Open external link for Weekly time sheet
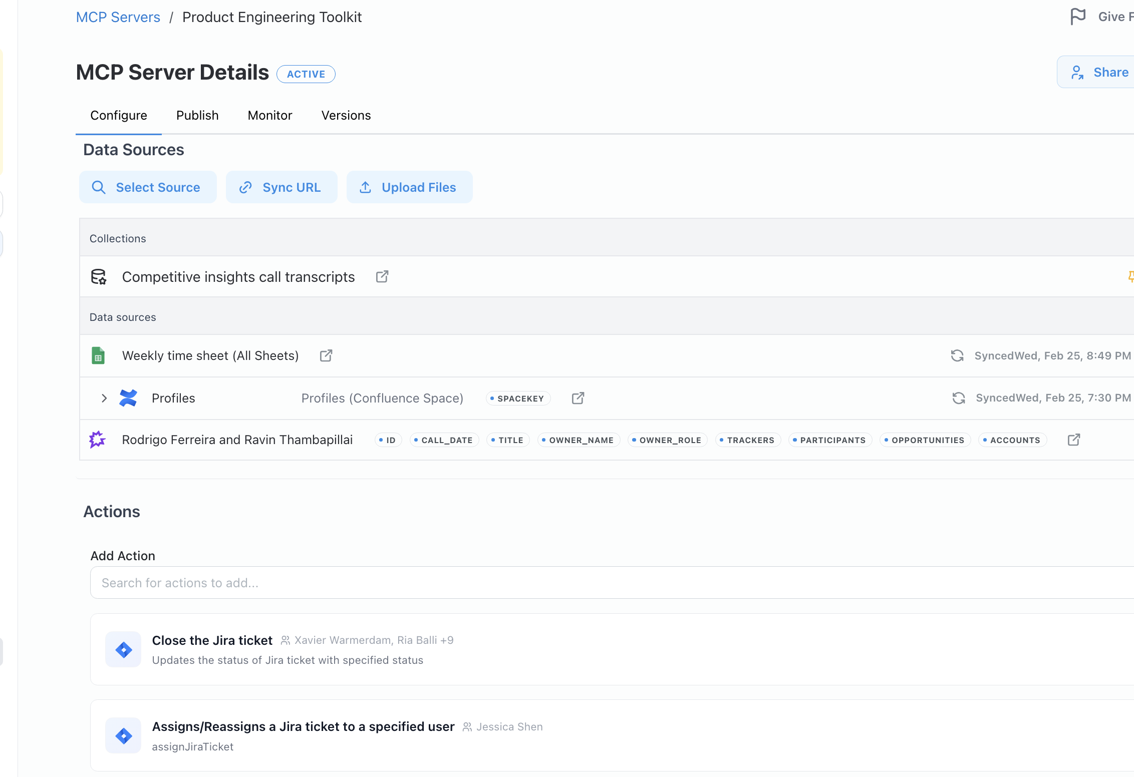The image size is (1134, 777). [x=326, y=355]
